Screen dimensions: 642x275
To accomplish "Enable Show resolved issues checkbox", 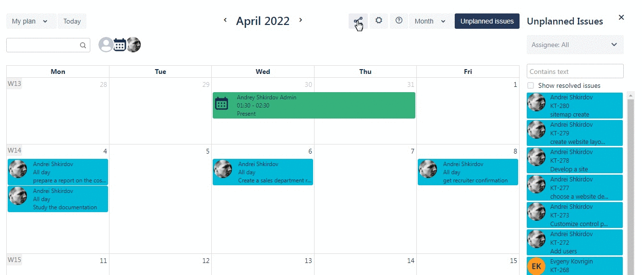I will (x=531, y=85).
